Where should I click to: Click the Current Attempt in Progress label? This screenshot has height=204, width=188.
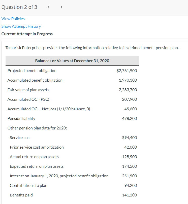pos(27,34)
